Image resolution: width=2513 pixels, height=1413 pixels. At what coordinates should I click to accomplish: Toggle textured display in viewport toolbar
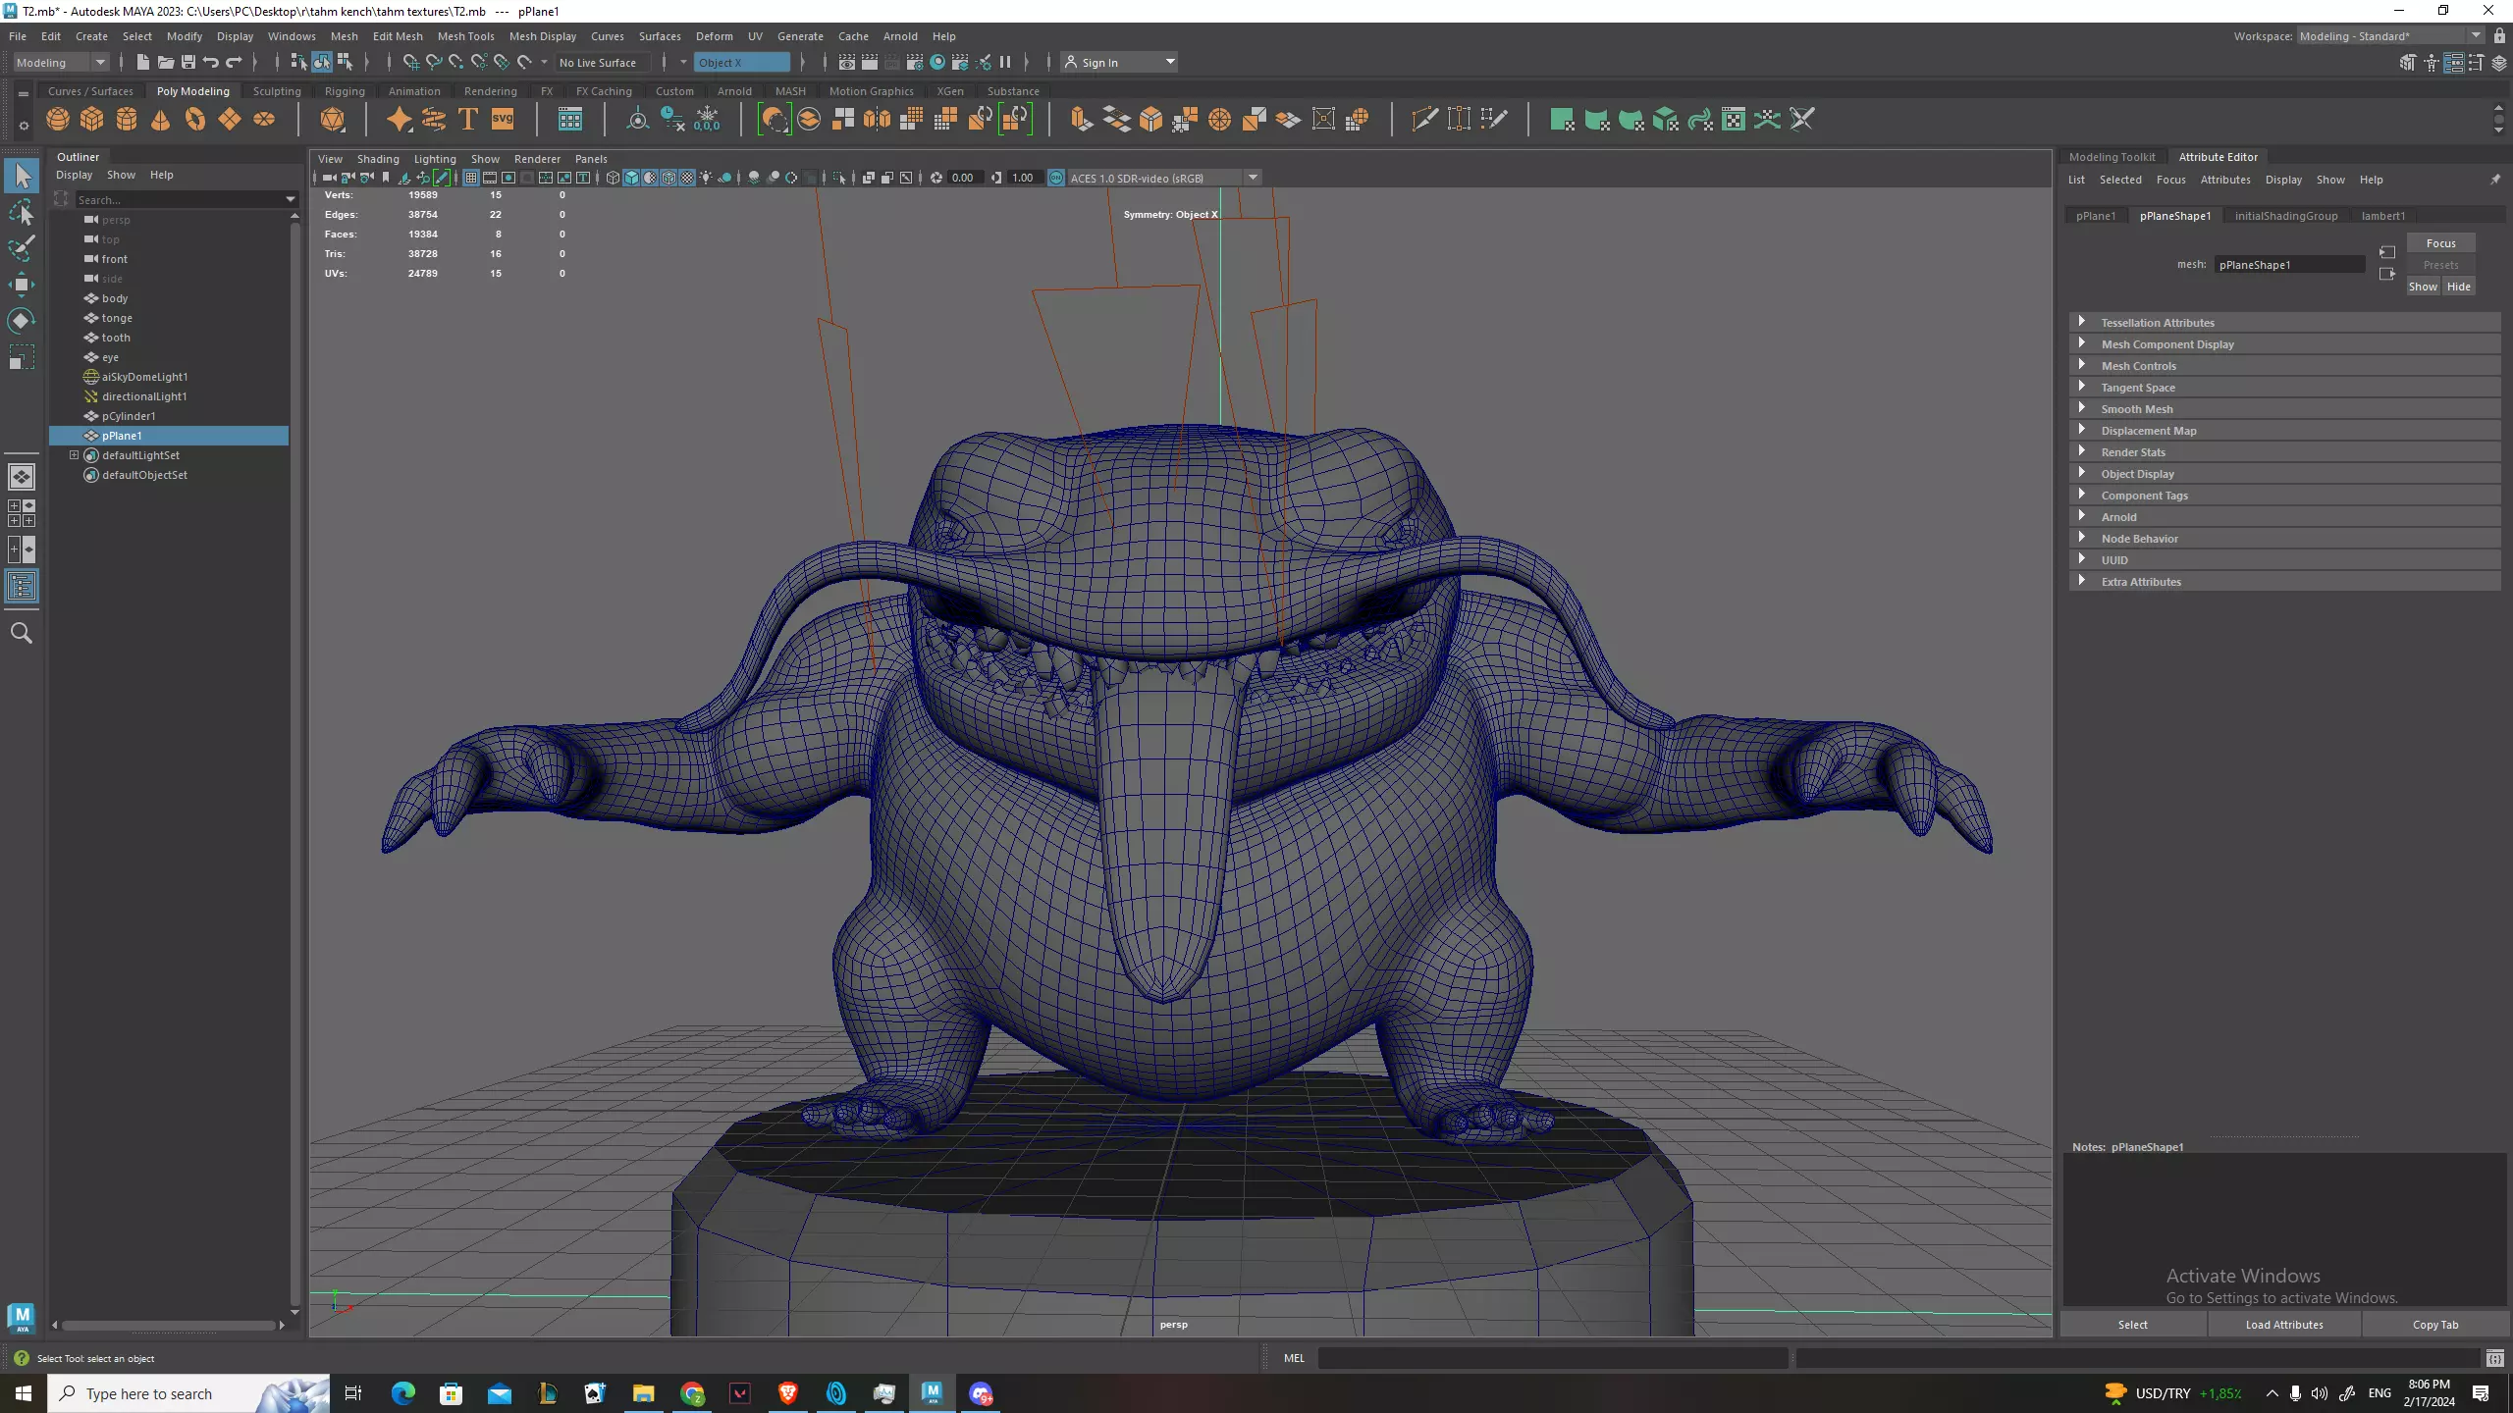point(687,178)
